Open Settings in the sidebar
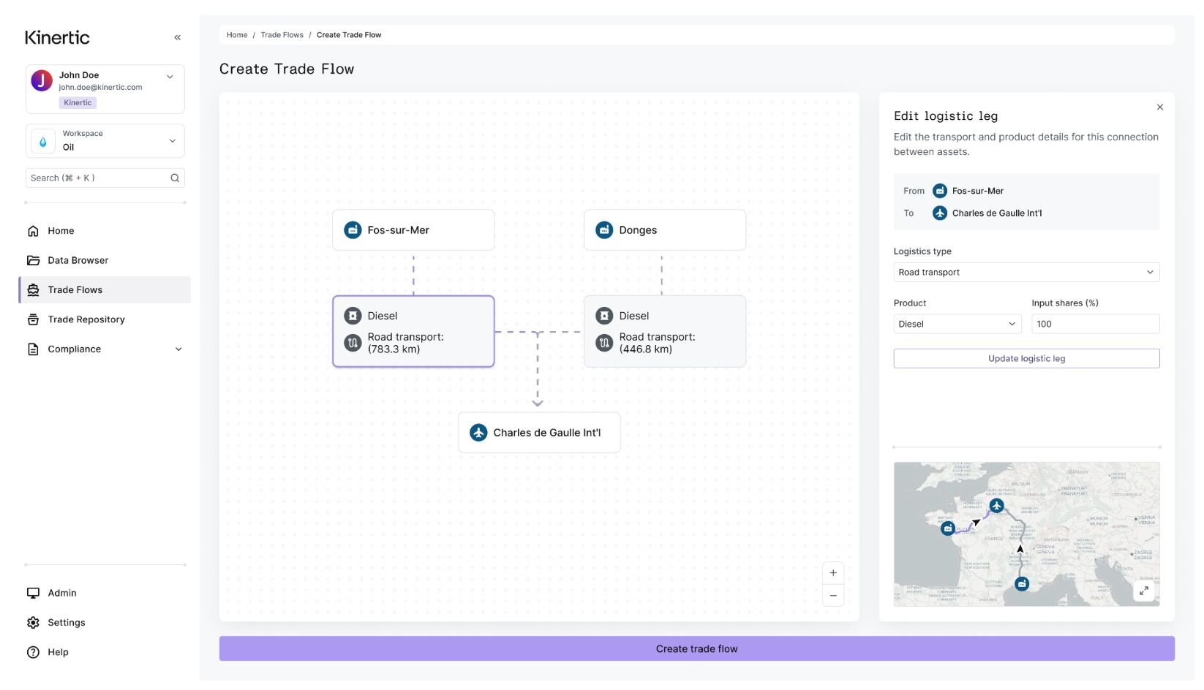 [x=105, y=623]
